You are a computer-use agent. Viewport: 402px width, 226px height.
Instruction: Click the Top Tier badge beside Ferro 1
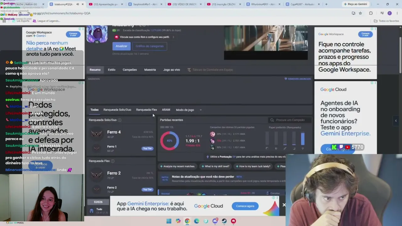click(x=147, y=148)
